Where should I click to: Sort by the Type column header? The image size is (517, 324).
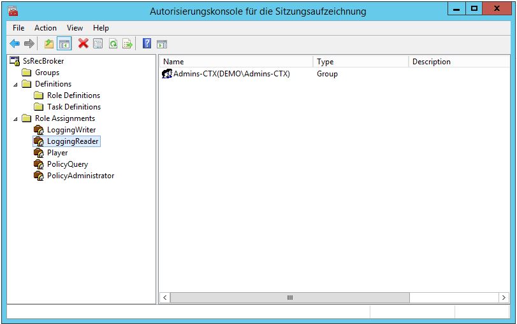pos(361,62)
